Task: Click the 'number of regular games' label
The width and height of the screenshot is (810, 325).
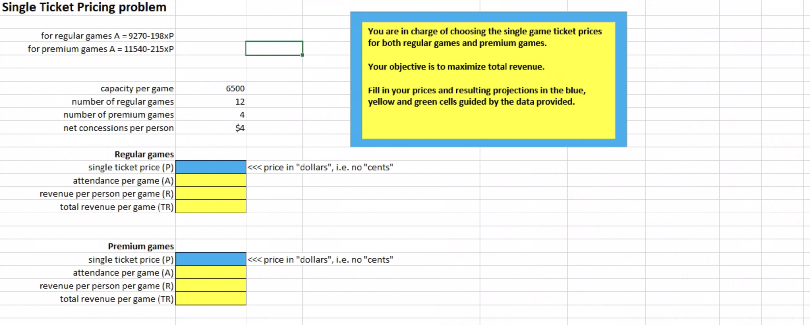Action: tap(123, 102)
